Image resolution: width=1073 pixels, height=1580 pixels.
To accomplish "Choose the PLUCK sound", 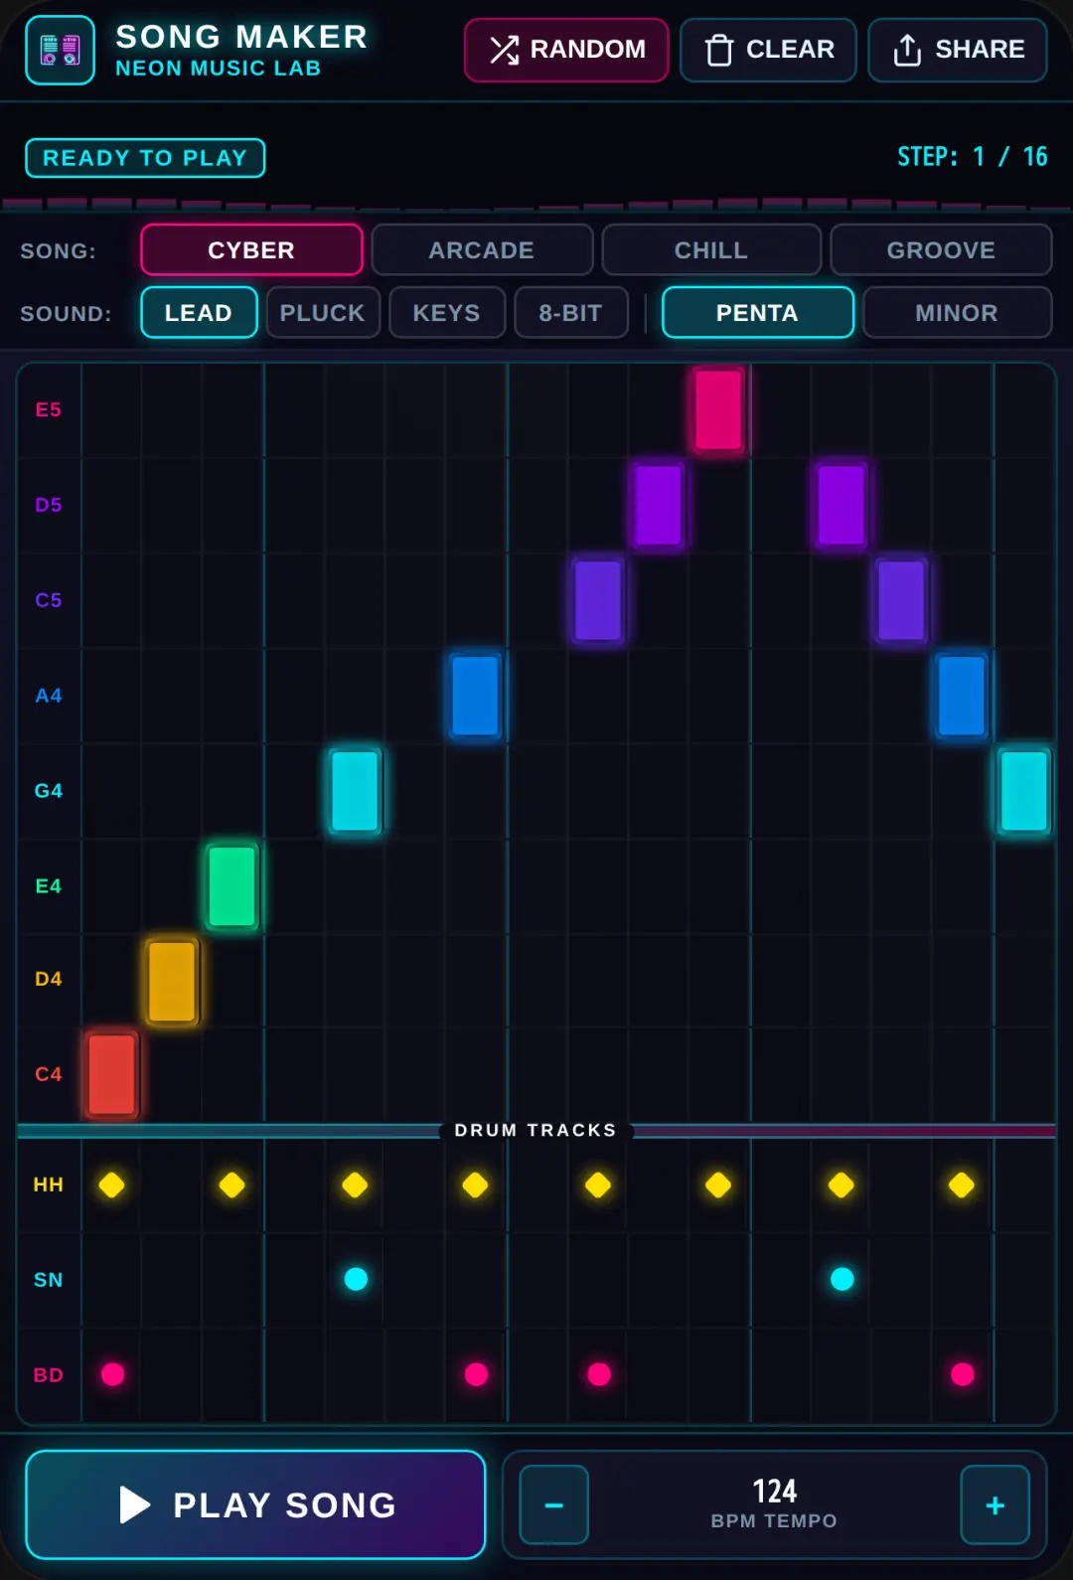I will point(323,312).
